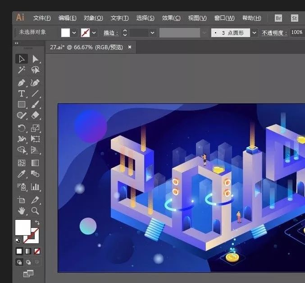Activate the Zoom tool
The height and width of the screenshot is (283, 305).
coord(35,211)
